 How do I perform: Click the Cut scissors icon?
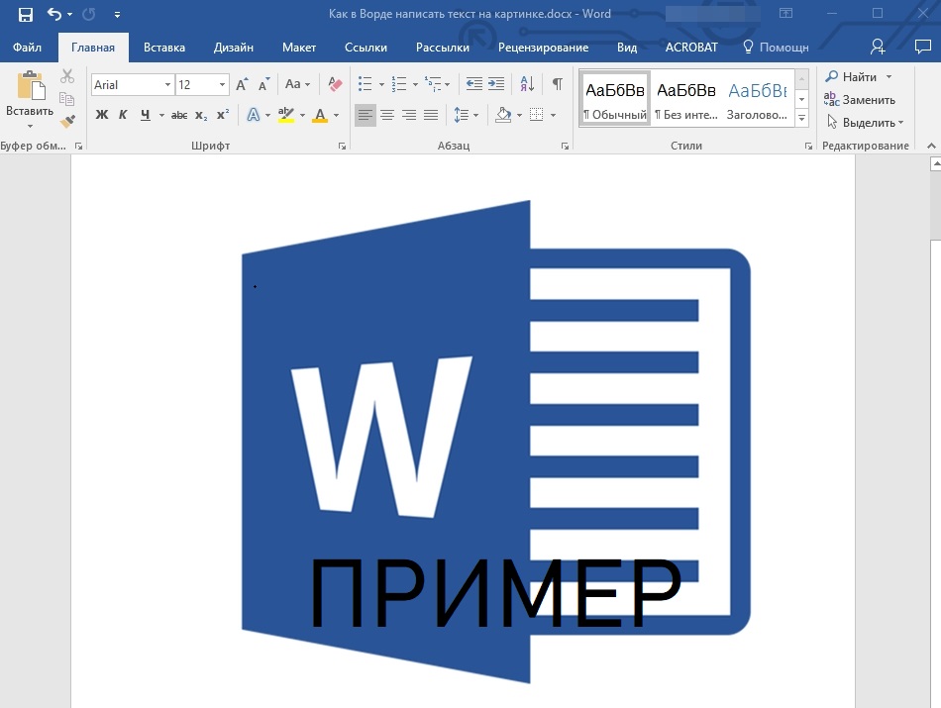click(x=67, y=76)
